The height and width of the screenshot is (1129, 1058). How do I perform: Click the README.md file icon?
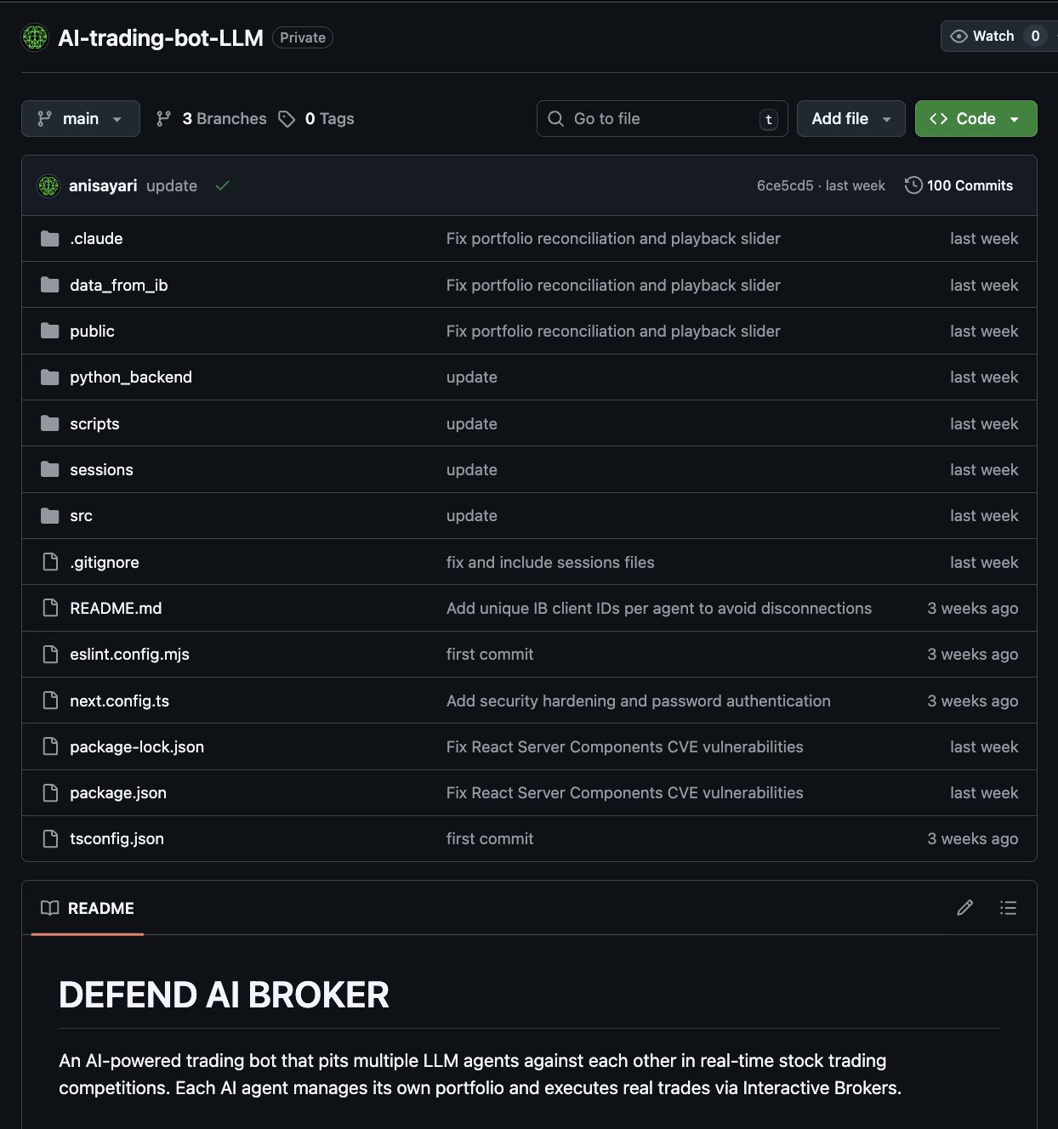(x=50, y=608)
